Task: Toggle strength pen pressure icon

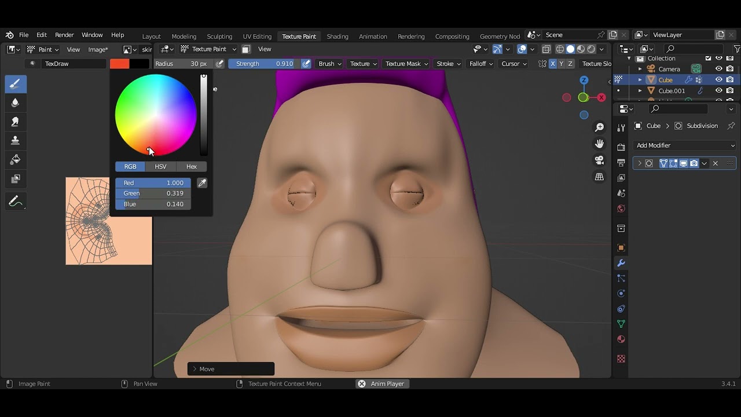Action: tap(306, 64)
